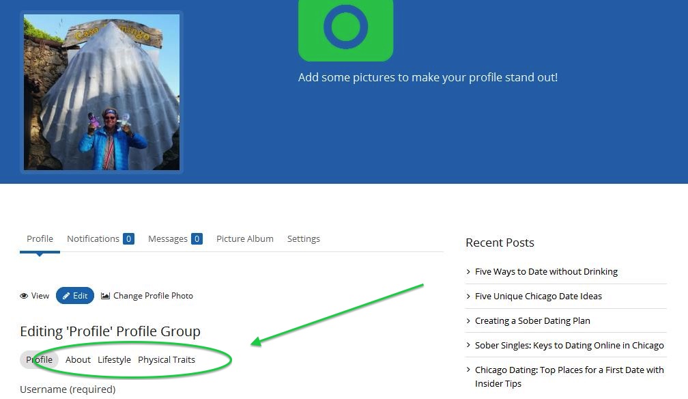Viewport: 688px width, 399px height.
Task: Expand chevron beside Five Ways to Date without Drinking
Action: [x=468, y=271]
